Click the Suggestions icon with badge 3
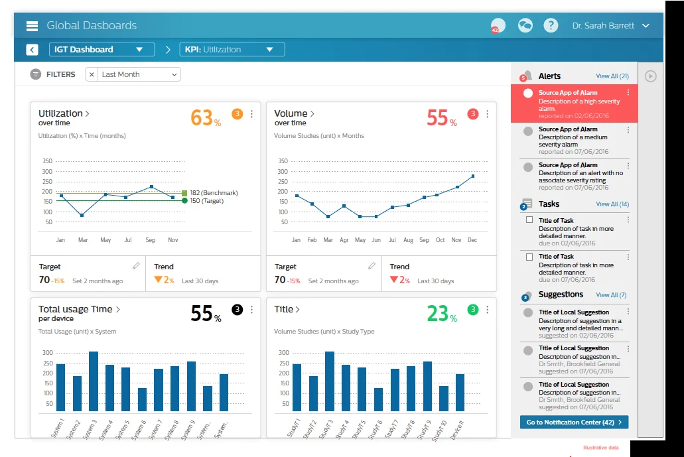 [x=527, y=296]
